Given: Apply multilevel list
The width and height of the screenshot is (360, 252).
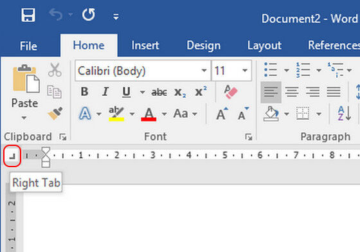Looking at the screenshot, I should click(x=336, y=69).
